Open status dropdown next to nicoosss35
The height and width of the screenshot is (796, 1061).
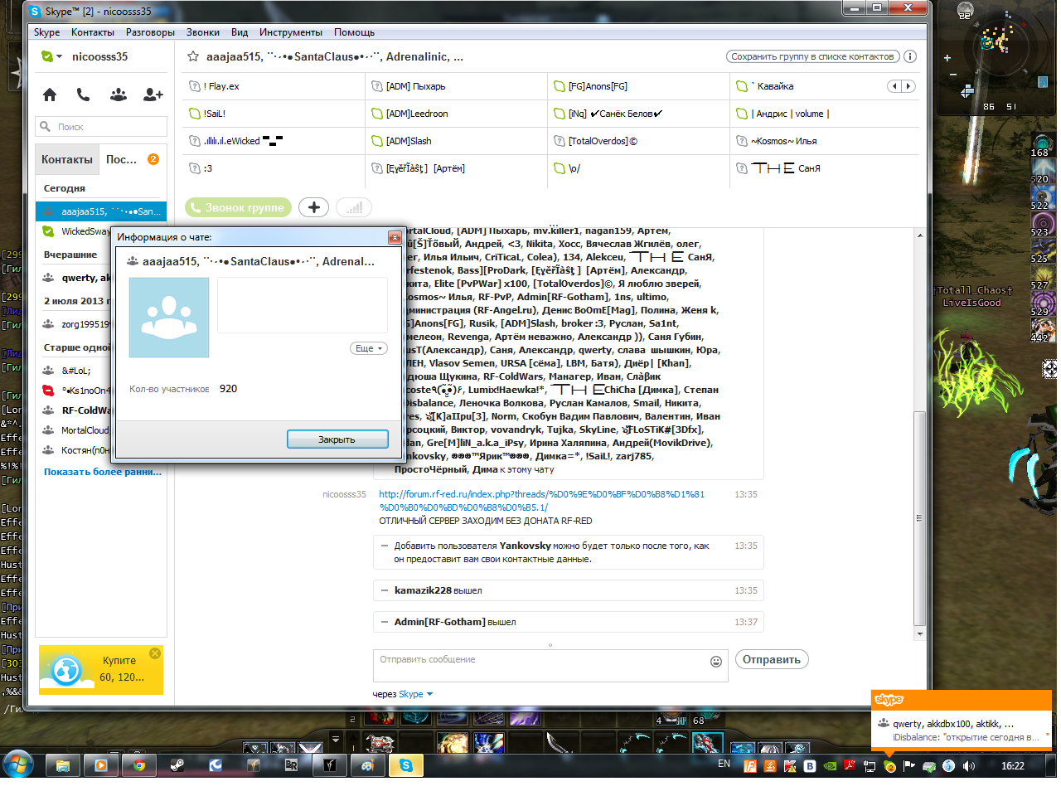[59, 56]
